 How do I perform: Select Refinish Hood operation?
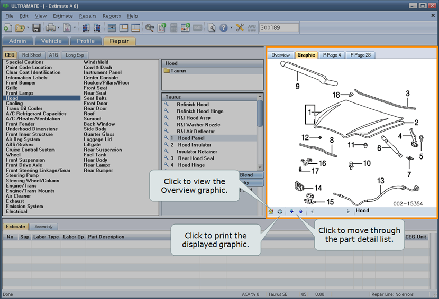coord(193,105)
